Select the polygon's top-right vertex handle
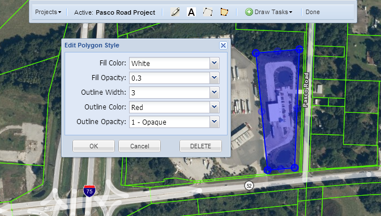The height and width of the screenshot is (216, 381). tap(299, 49)
